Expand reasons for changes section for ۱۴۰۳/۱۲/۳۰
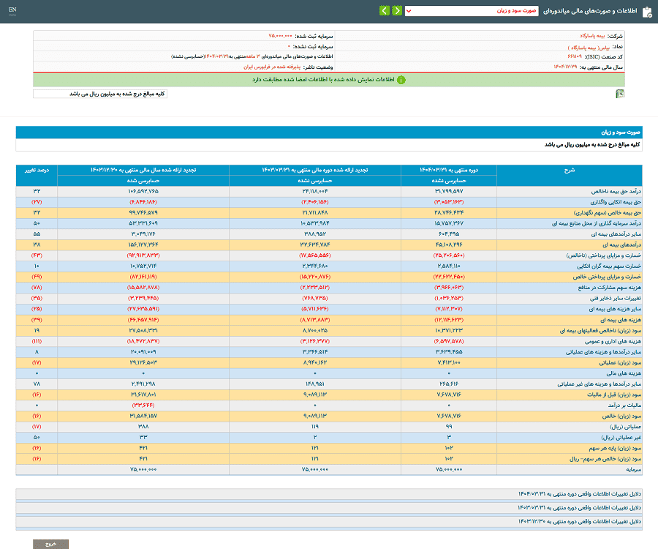Screen dimensions: 658x549 click(x=329, y=522)
